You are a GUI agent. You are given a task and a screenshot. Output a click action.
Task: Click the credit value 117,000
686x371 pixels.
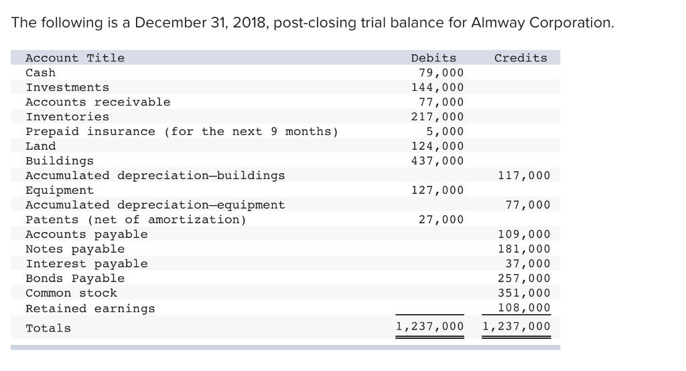pos(524,176)
